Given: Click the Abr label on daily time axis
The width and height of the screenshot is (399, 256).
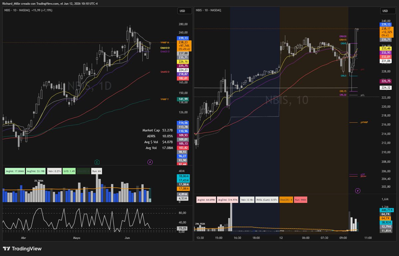Looking at the screenshot, I should click(23, 238).
